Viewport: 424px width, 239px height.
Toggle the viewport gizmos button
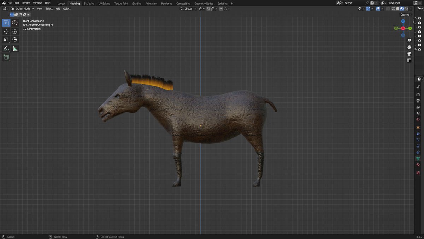click(368, 8)
